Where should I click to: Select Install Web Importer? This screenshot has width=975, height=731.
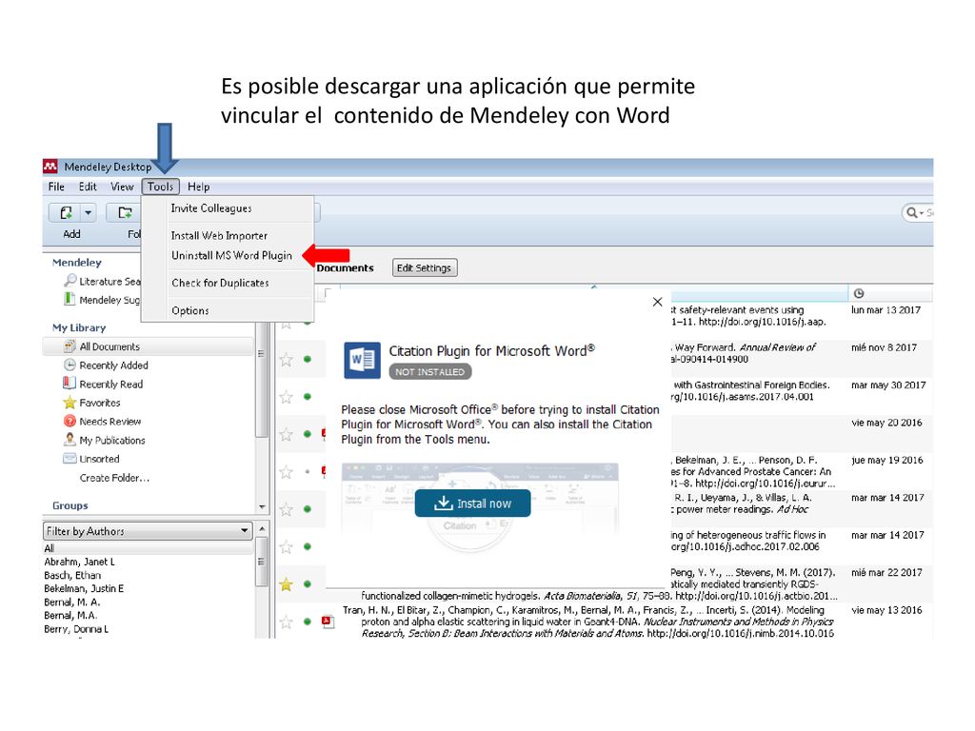pyautogui.click(x=219, y=236)
